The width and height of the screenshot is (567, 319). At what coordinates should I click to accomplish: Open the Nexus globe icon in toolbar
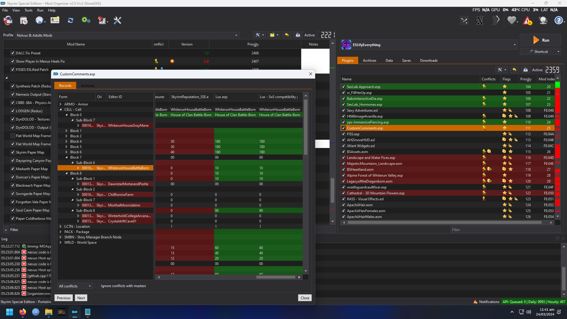[39, 20]
